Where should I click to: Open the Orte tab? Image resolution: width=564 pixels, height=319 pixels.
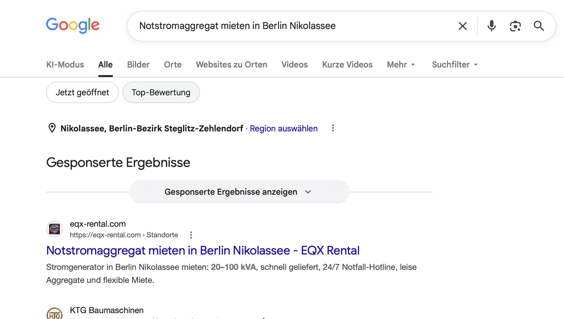pyautogui.click(x=173, y=64)
